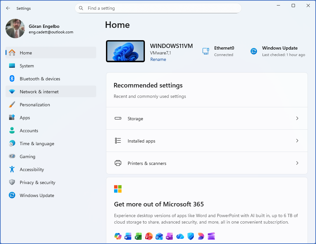316x244 pixels.
Task: Click the Ethernet0 network status icon
Action: (x=205, y=51)
